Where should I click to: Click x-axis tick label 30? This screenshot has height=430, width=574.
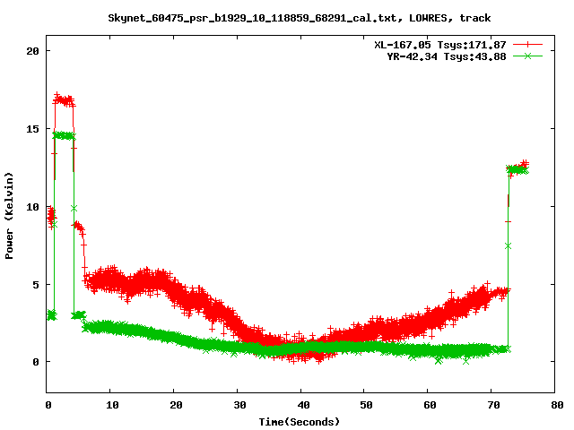(x=239, y=405)
